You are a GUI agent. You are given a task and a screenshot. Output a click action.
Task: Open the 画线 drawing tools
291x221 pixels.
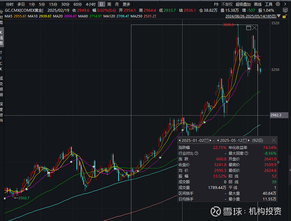click(258, 4)
